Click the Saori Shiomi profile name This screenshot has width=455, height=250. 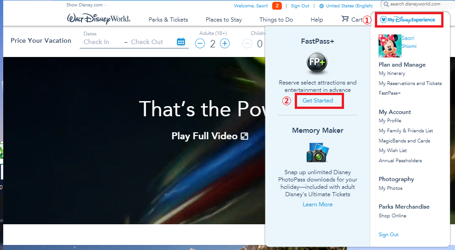click(x=409, y=42)
